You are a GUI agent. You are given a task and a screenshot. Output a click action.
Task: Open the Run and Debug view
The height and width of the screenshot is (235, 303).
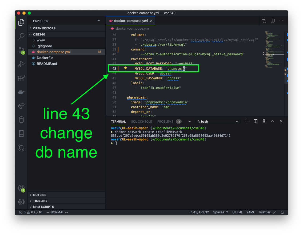pyautogui.click(x=21, y=64)
